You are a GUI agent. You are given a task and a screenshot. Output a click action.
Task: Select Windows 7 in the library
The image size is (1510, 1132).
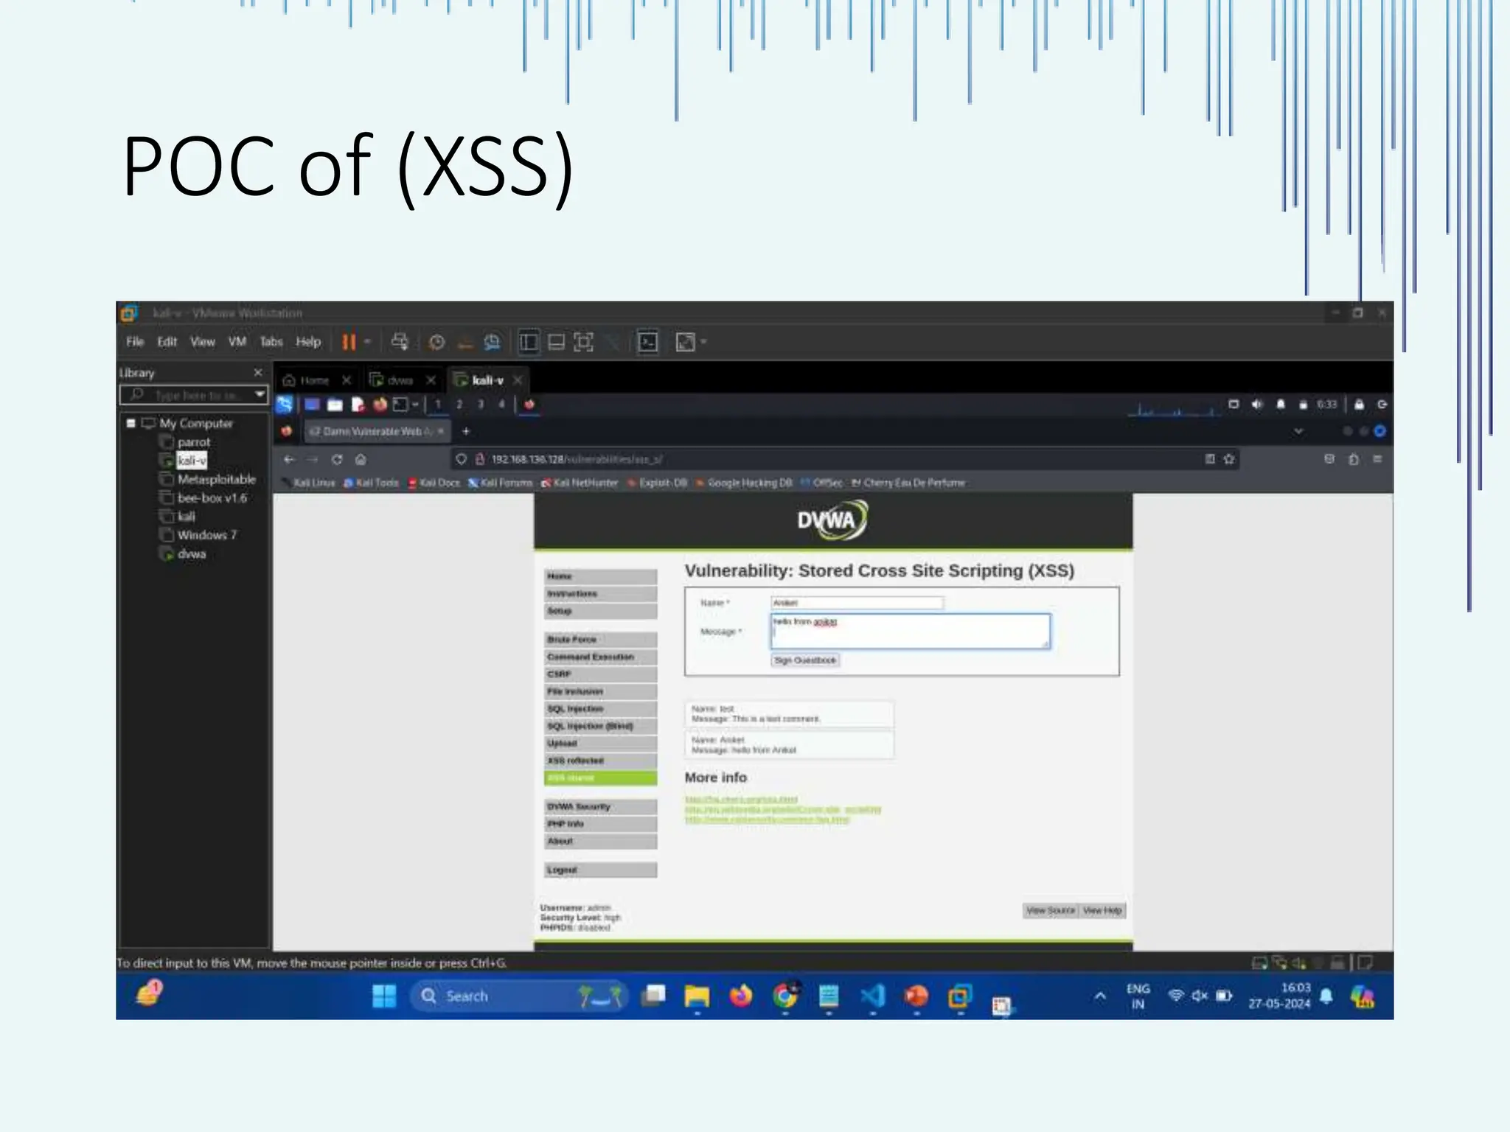point(207,535)
